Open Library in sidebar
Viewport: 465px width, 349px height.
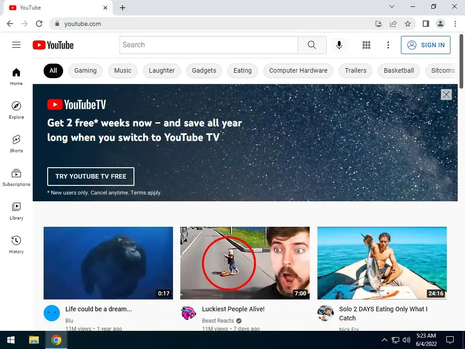click(x=16, y=211)
